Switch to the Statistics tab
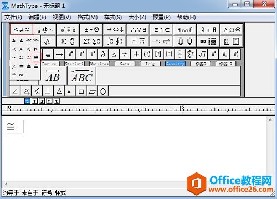The image size is (277, 199). (x=74, y=64)
